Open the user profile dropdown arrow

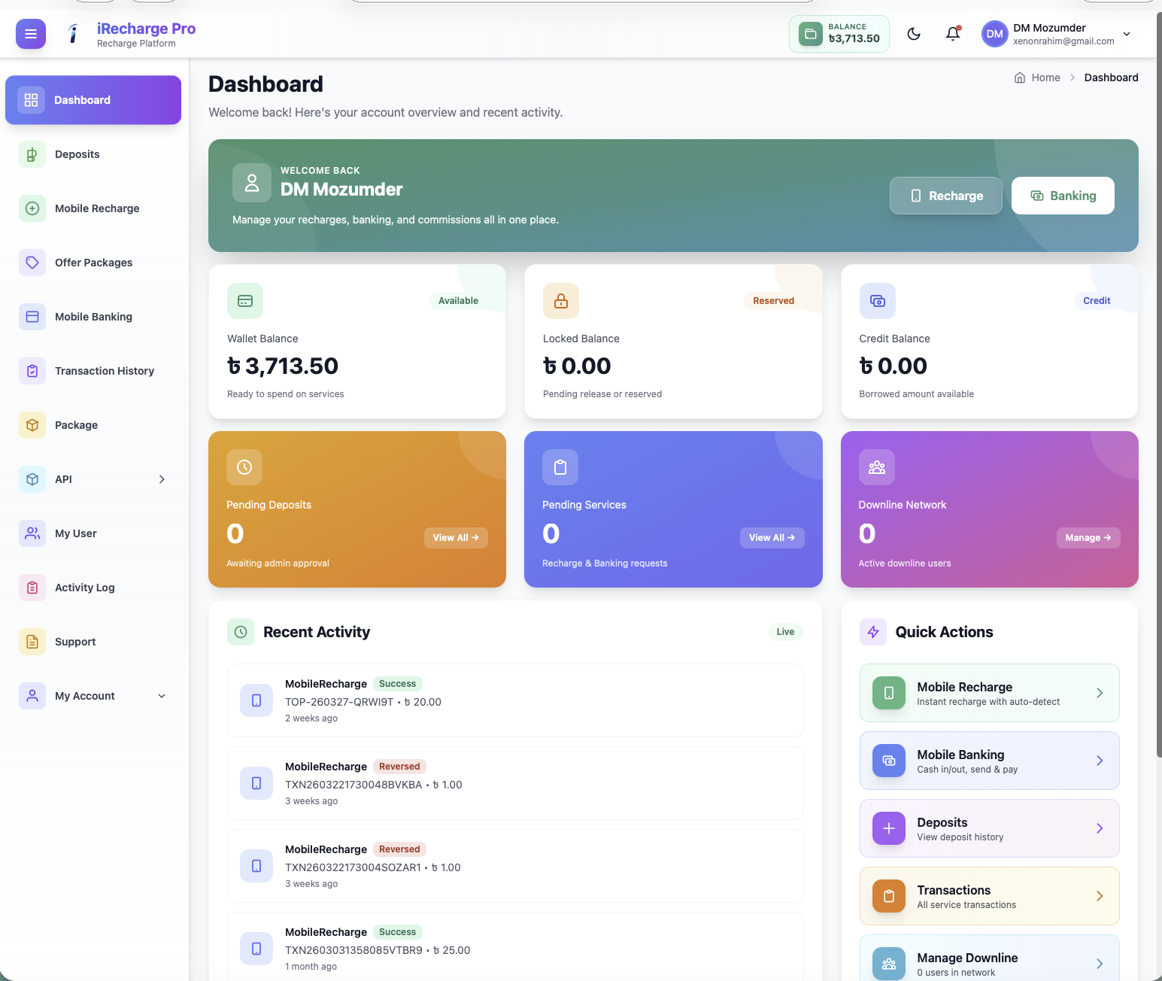click(x=1127, y=34)
